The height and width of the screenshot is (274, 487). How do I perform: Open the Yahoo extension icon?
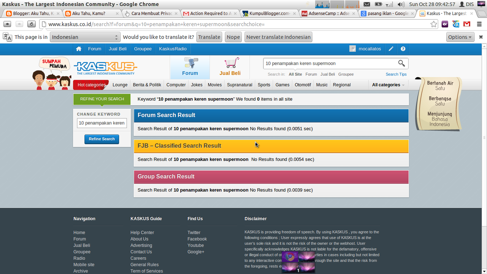point(445,24)
